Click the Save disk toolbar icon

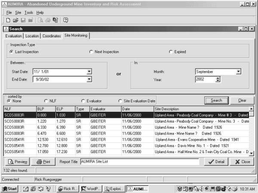click(23, 20)
